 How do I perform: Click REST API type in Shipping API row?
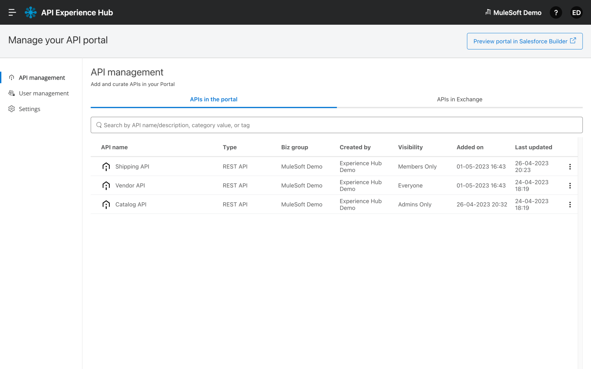(235, 167)
